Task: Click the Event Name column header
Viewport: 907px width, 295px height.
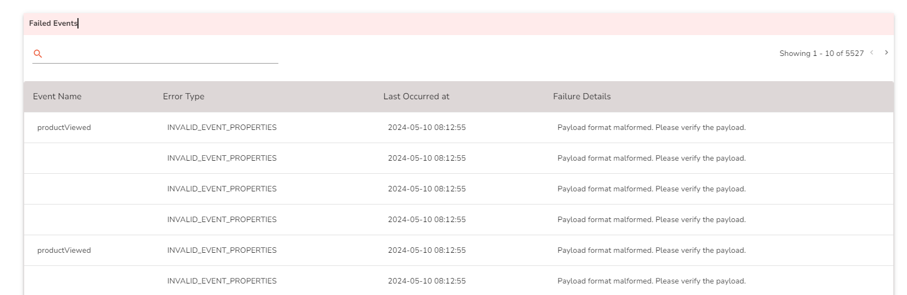Action: click(57, 97)
